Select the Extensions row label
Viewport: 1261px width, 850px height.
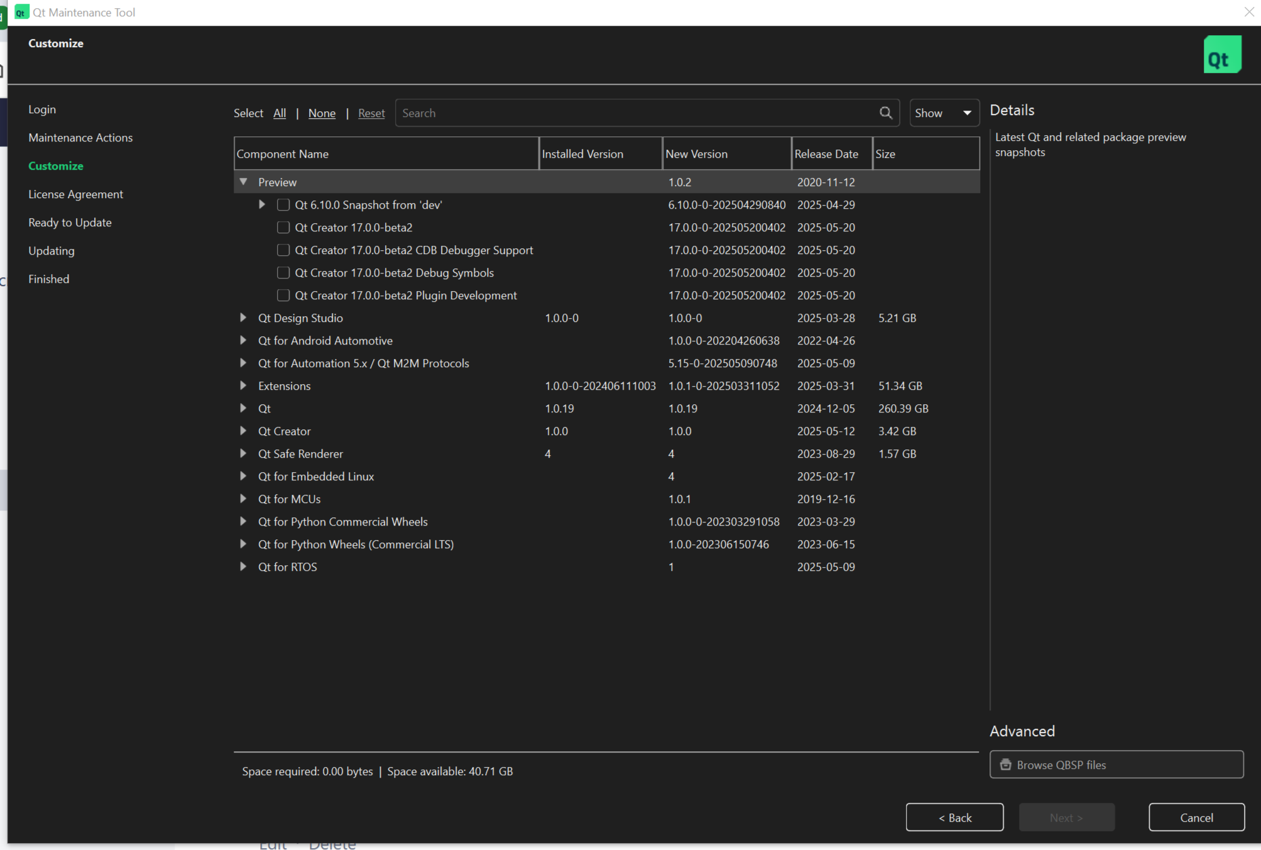(x=284, y=386)
